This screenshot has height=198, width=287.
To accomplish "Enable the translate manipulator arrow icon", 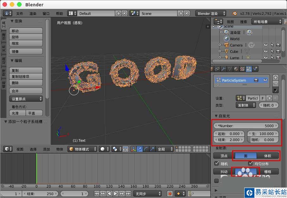I will point(140,149).
